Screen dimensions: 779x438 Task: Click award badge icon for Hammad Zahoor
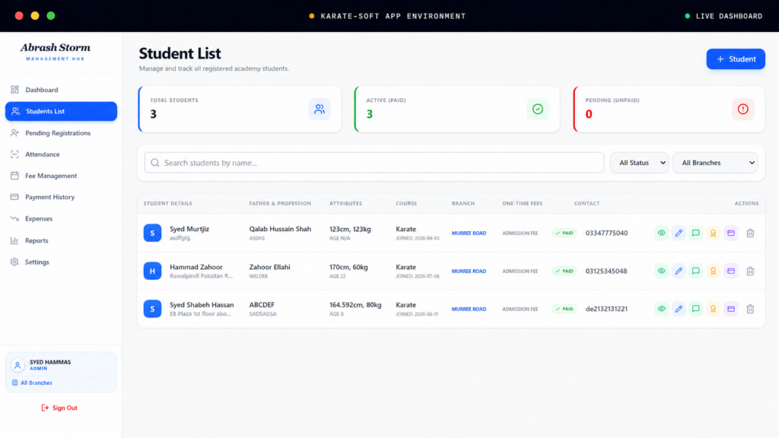coord(714,271)
